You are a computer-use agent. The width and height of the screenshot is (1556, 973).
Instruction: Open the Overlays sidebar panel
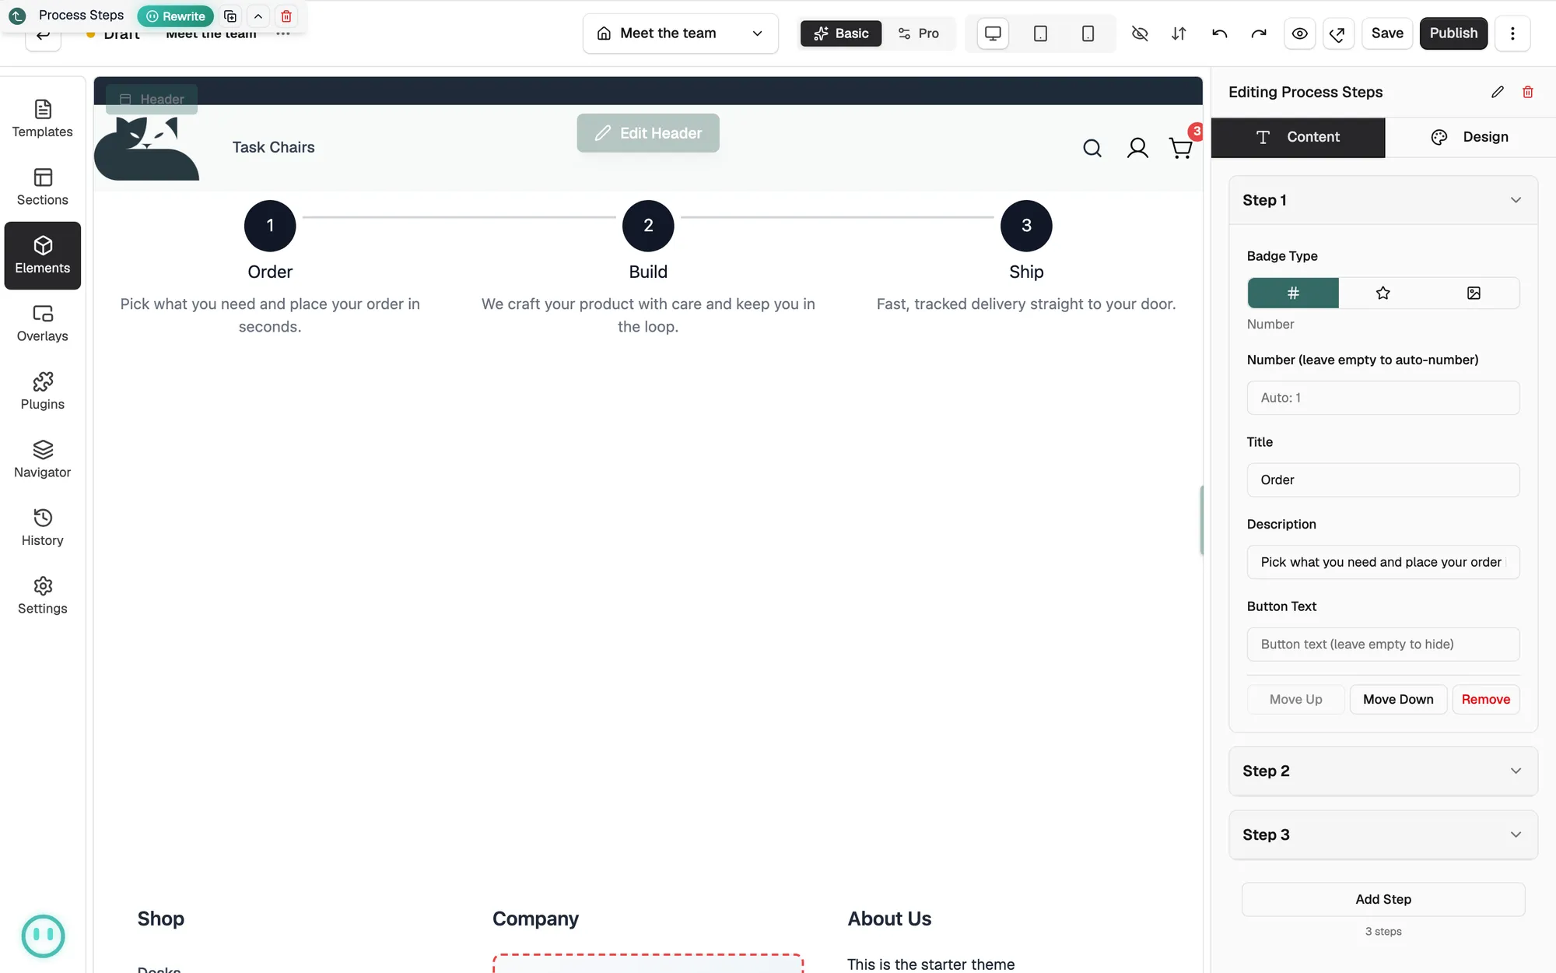pos(43,324)
